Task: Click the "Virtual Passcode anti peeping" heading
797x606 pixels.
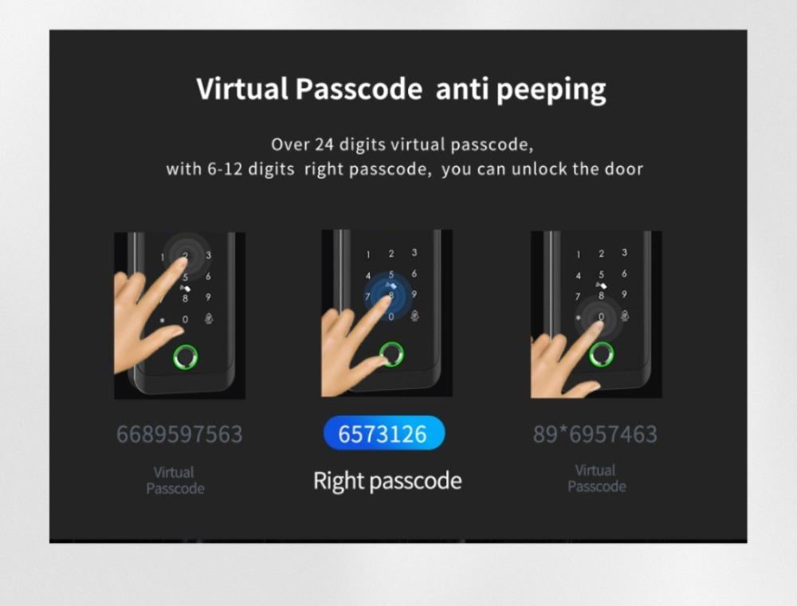Action: pyautogui.click(x=401, y=89)
